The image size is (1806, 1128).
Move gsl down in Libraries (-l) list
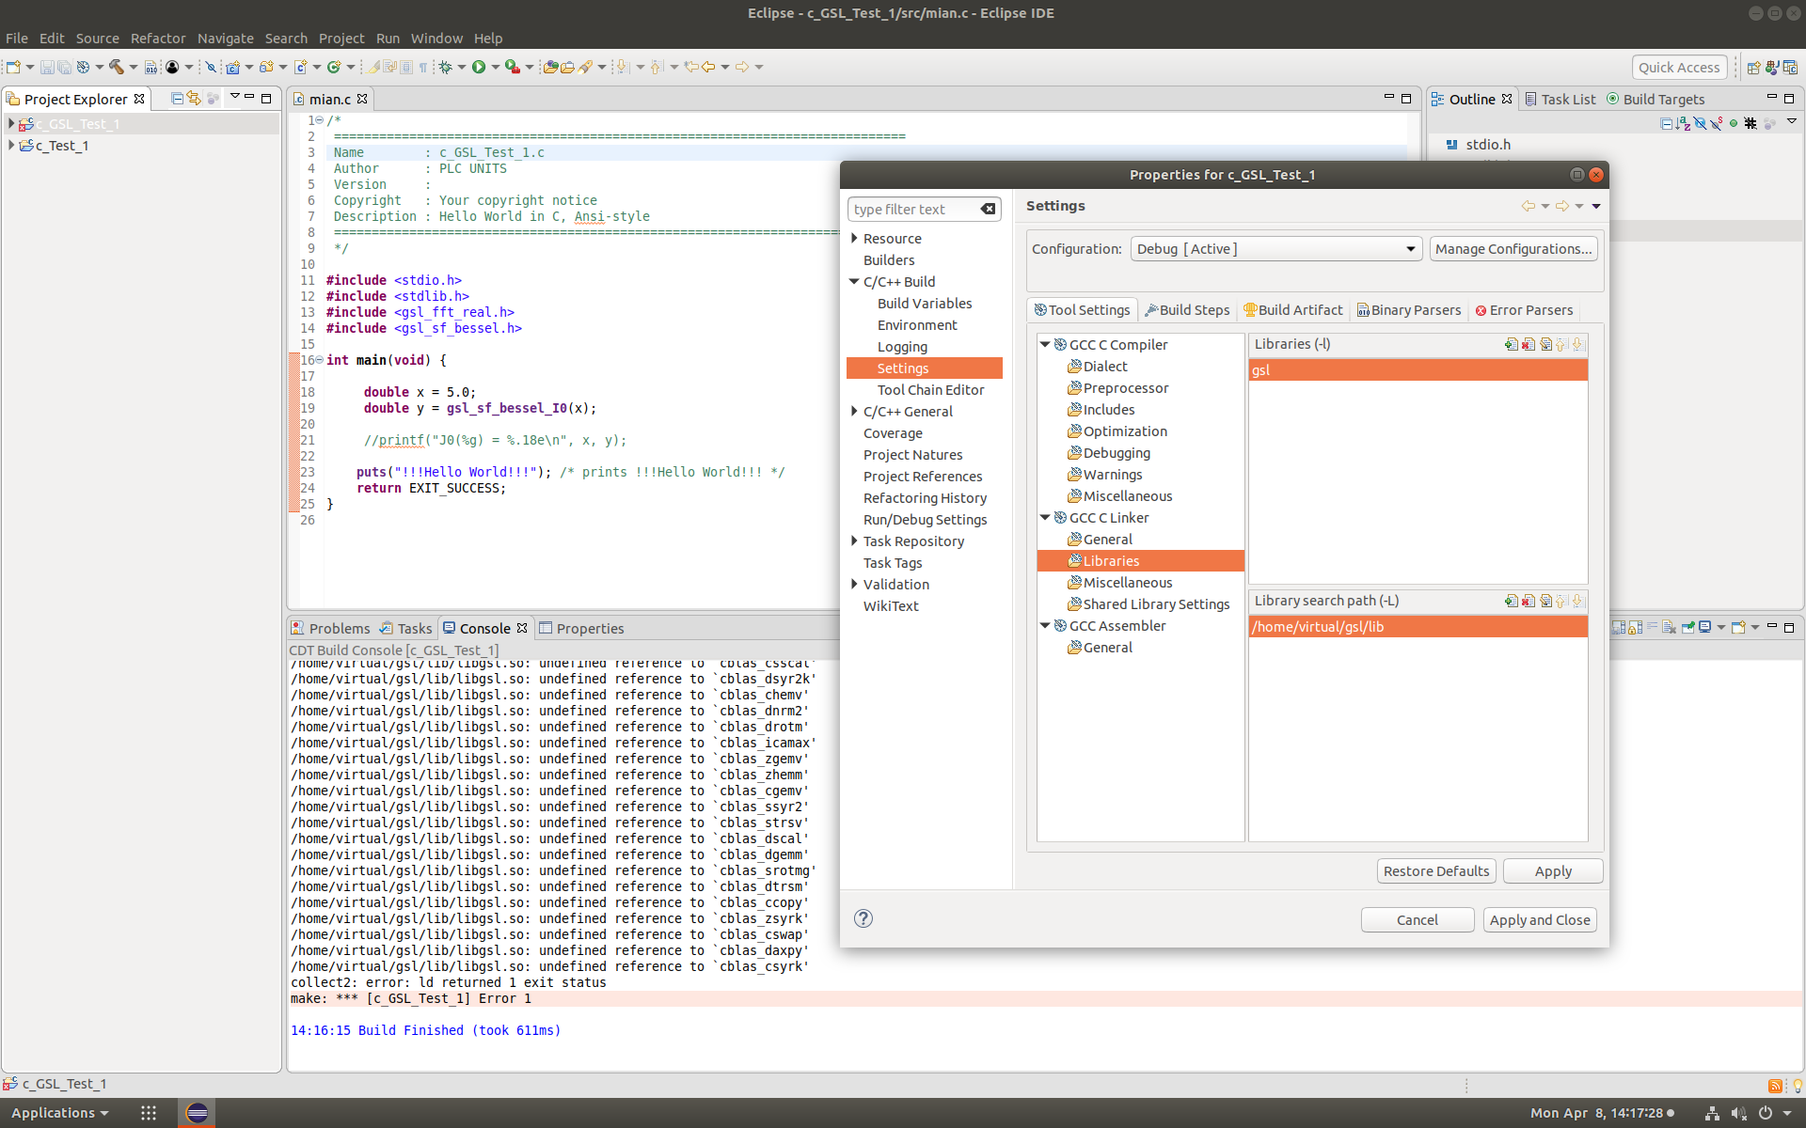pyautogui.click(x=1578, y=344)
